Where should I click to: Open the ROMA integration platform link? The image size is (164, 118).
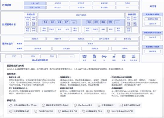tap(23, 105)
